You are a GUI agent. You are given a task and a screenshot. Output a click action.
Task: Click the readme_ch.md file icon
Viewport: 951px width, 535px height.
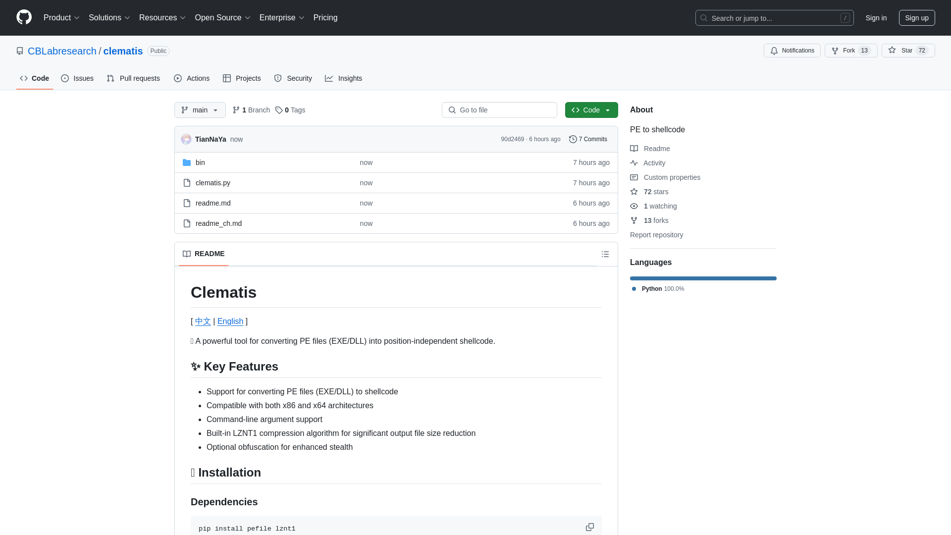coord(187,223)
